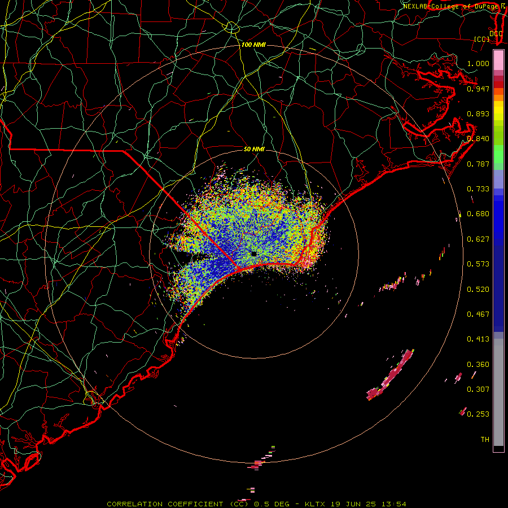Pick the red swatch just above 0.947

[x=498, y=85]
